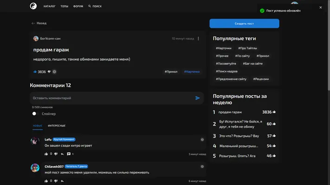
Task: Reply to Lefu's comment
Action: [x=62, y=154]
